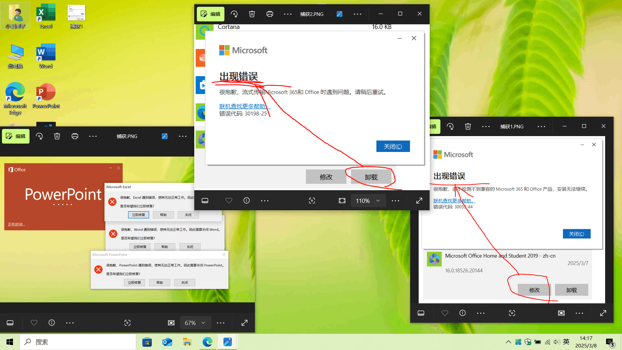Rotate image in 捕获.PNG window
This screenshot has width=622, height=350.
[x=39, y=136]
